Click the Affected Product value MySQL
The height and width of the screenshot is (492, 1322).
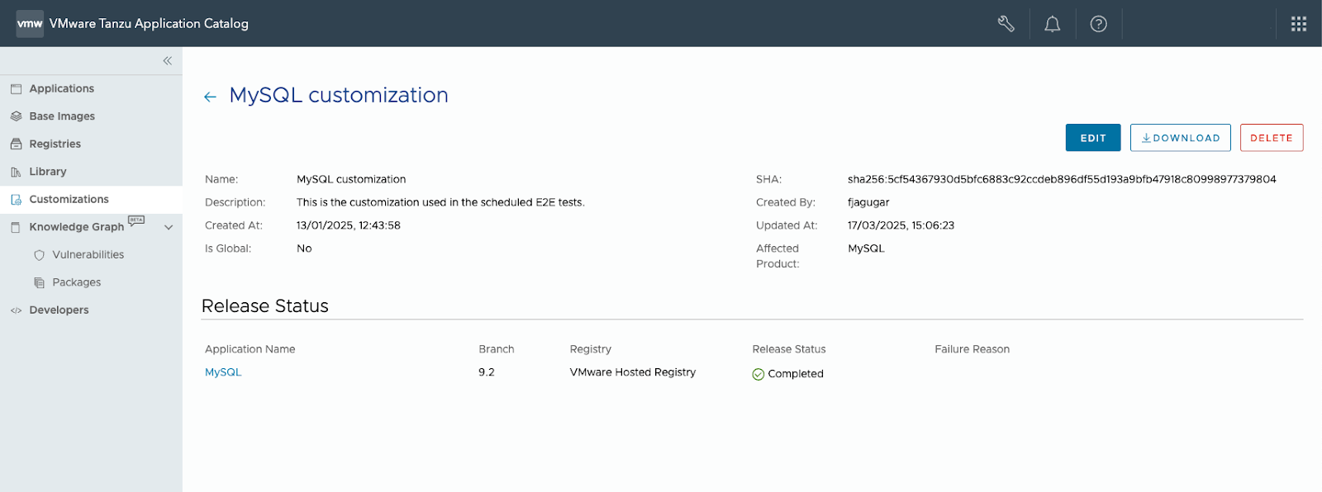tap(866, 248)
